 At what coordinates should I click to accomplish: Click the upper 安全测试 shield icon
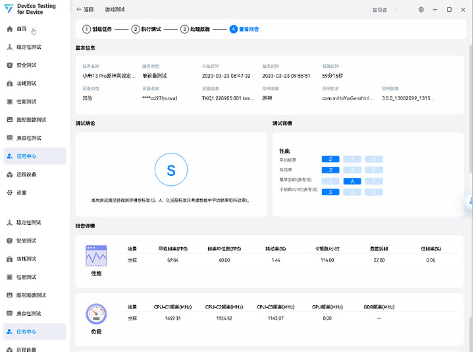10,65
